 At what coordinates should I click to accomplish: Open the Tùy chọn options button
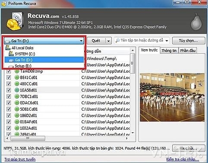coord(189,41)
